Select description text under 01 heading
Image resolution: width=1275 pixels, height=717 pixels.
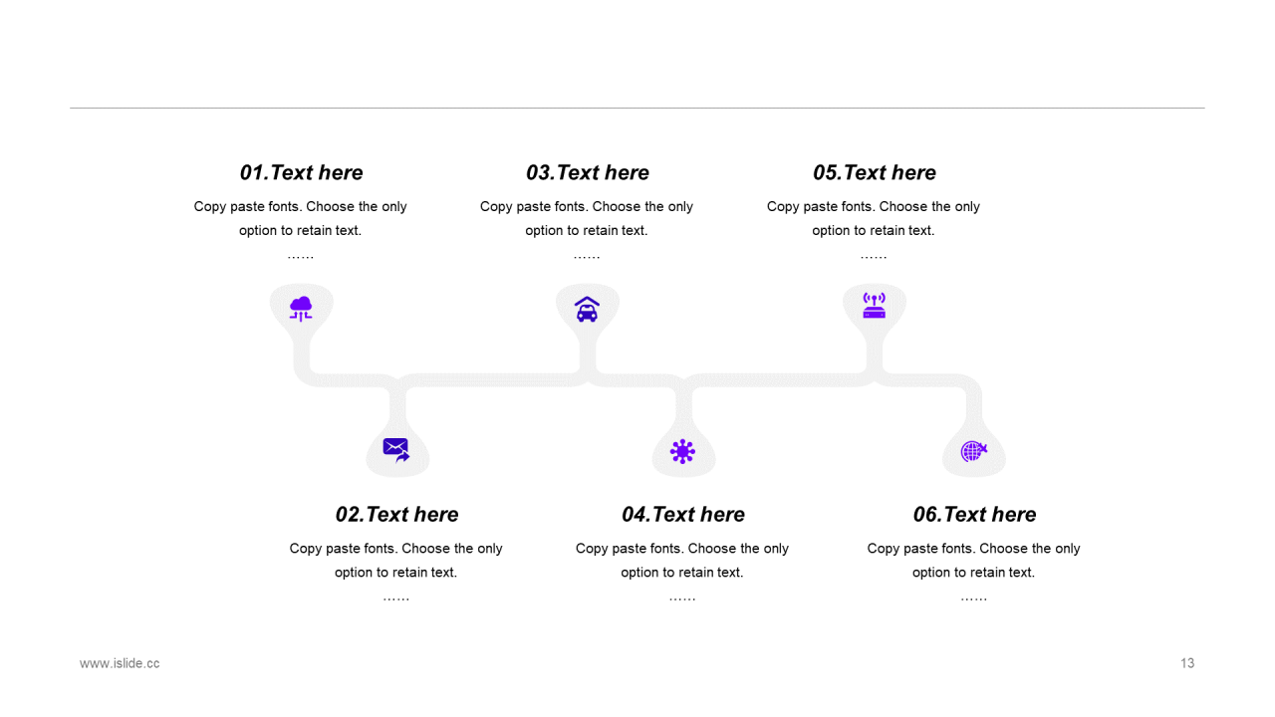(x=301, y=231)
